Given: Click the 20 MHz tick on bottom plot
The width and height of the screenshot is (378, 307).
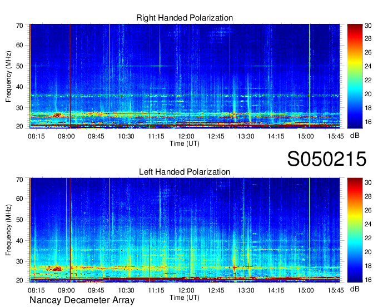Looking at the screenshot, I should coord(19,280).
